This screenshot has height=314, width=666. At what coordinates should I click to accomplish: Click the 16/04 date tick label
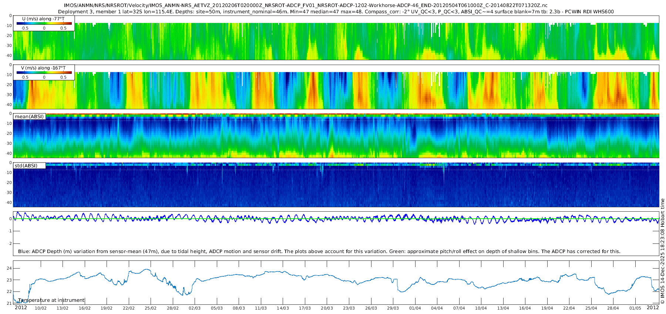pos(525,308)
